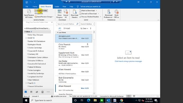Open the Help tab
The height and width of the screenshot is (103, 183).
pyautogui.click(x=71, y=7)
